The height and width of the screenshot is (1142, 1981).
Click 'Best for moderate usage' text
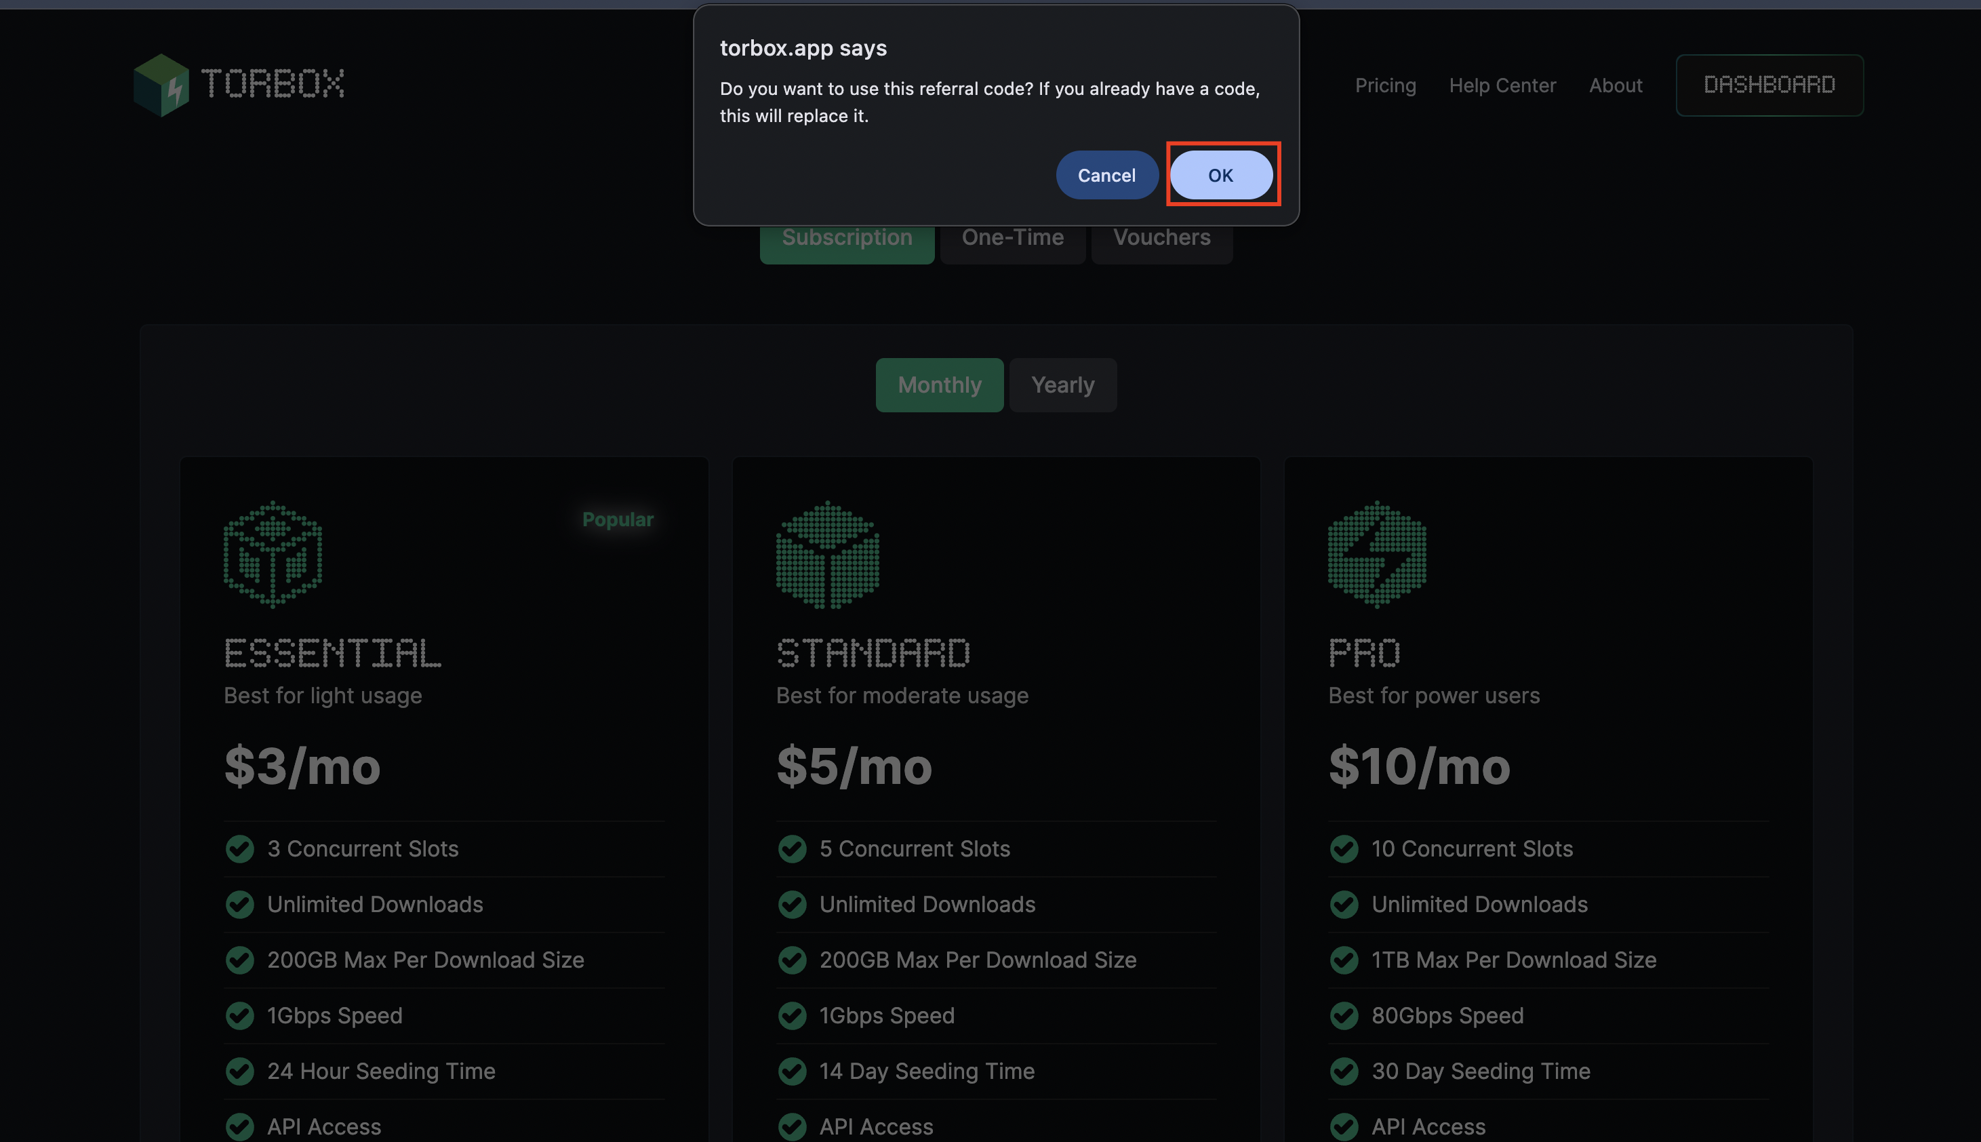tap(902, 696)
